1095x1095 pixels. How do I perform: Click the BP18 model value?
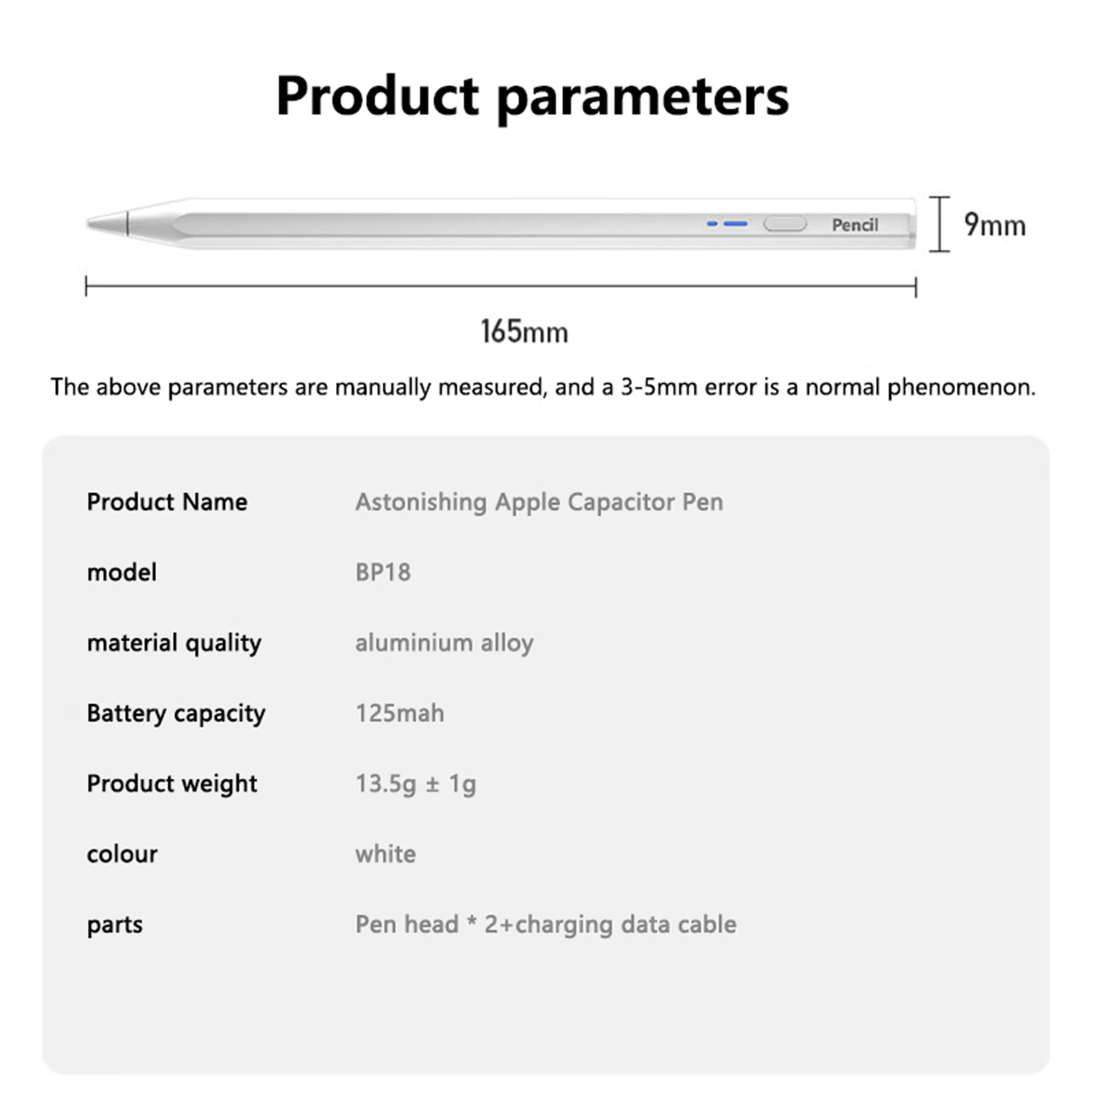383,572
